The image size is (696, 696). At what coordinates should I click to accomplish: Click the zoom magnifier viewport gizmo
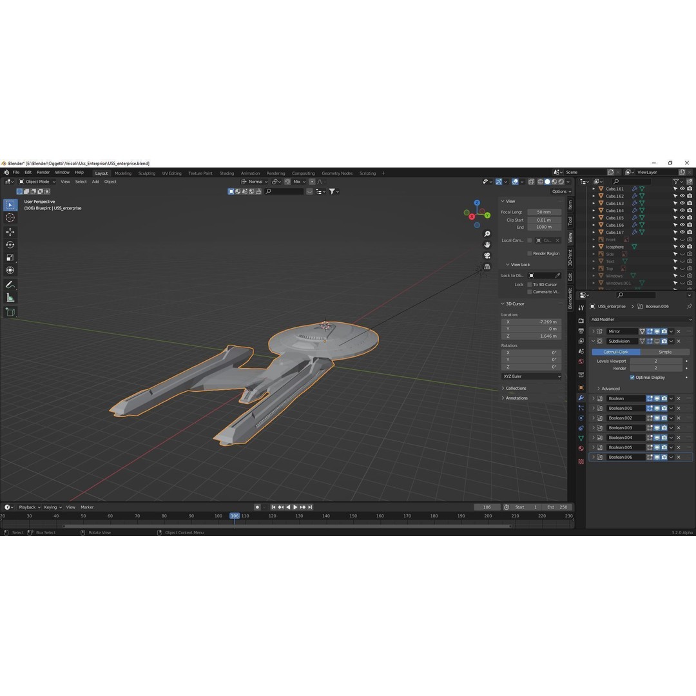click(x=487, y=234)
